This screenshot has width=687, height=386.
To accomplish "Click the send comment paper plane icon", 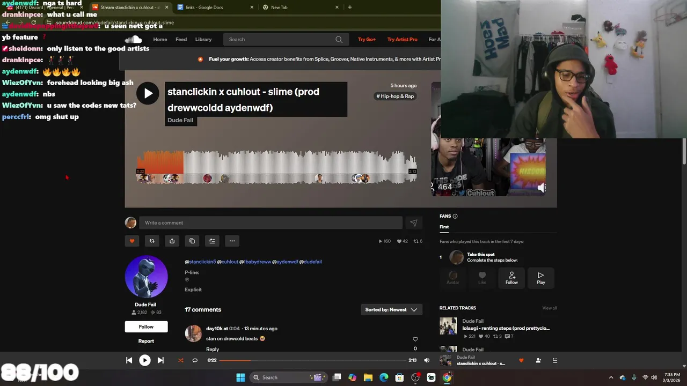I will tap(413, 222).
